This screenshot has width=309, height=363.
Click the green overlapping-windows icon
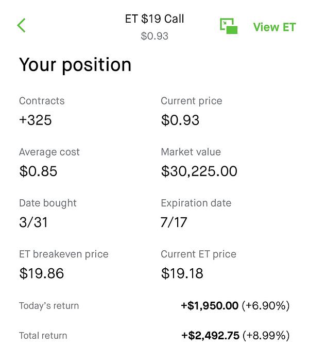point(229,26)
